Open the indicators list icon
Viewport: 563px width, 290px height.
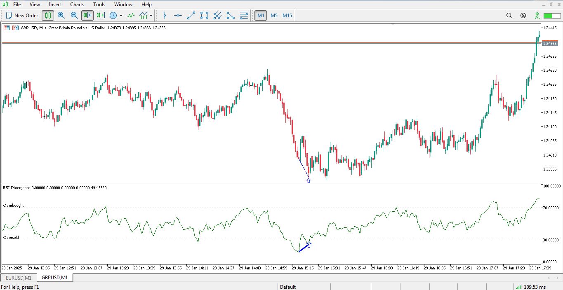coord(131,16)
